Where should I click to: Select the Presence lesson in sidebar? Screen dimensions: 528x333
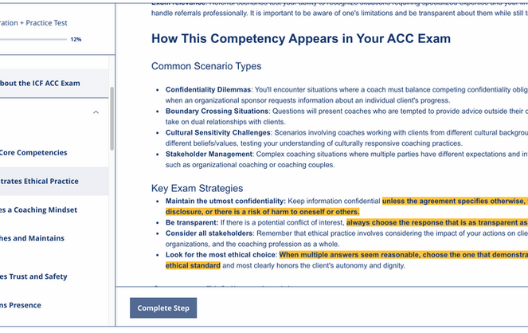tap(21, 305)
